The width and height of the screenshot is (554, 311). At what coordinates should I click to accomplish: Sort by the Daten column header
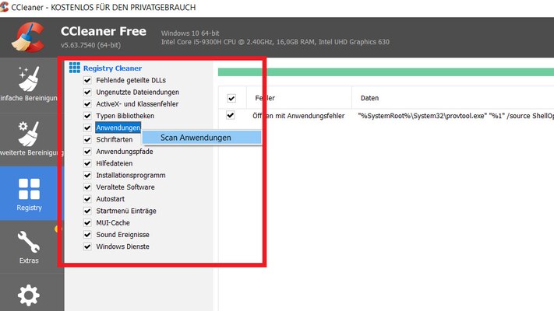click(x=369, y=99)
